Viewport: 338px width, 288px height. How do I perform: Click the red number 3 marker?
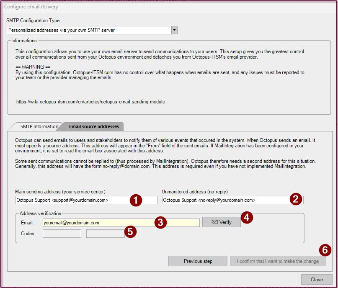pos(162,222)
